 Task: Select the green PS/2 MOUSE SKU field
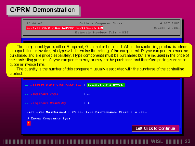click(x=106, y=85)
